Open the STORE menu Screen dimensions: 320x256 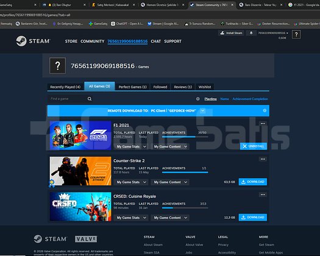(71, 41)
